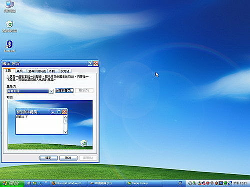Switch to the Media Center taskbar button
This screenshot has width=250, height=187.
144,184
